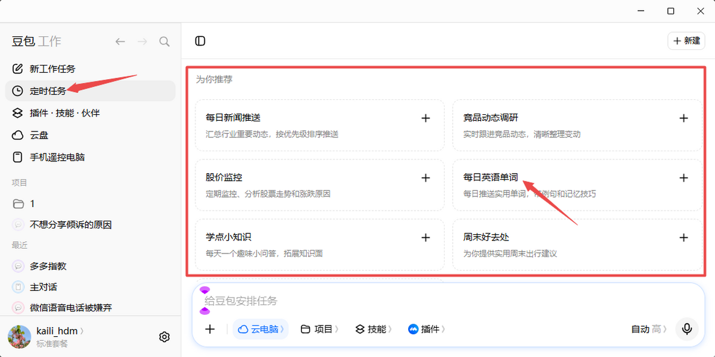Image resolution: width=715 pixels, height=357 pixels.
Task: Open settings with the gear icon
Action: click(x=164, y=337)
